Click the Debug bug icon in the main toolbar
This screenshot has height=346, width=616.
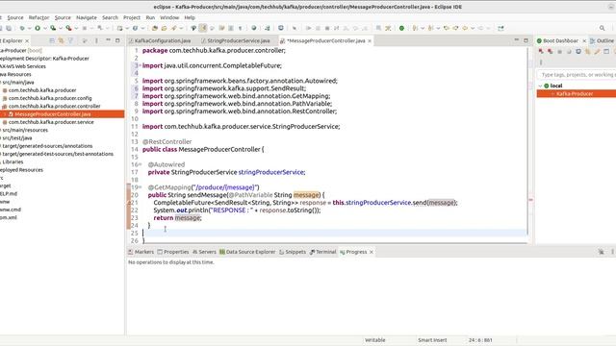(22, 28)
